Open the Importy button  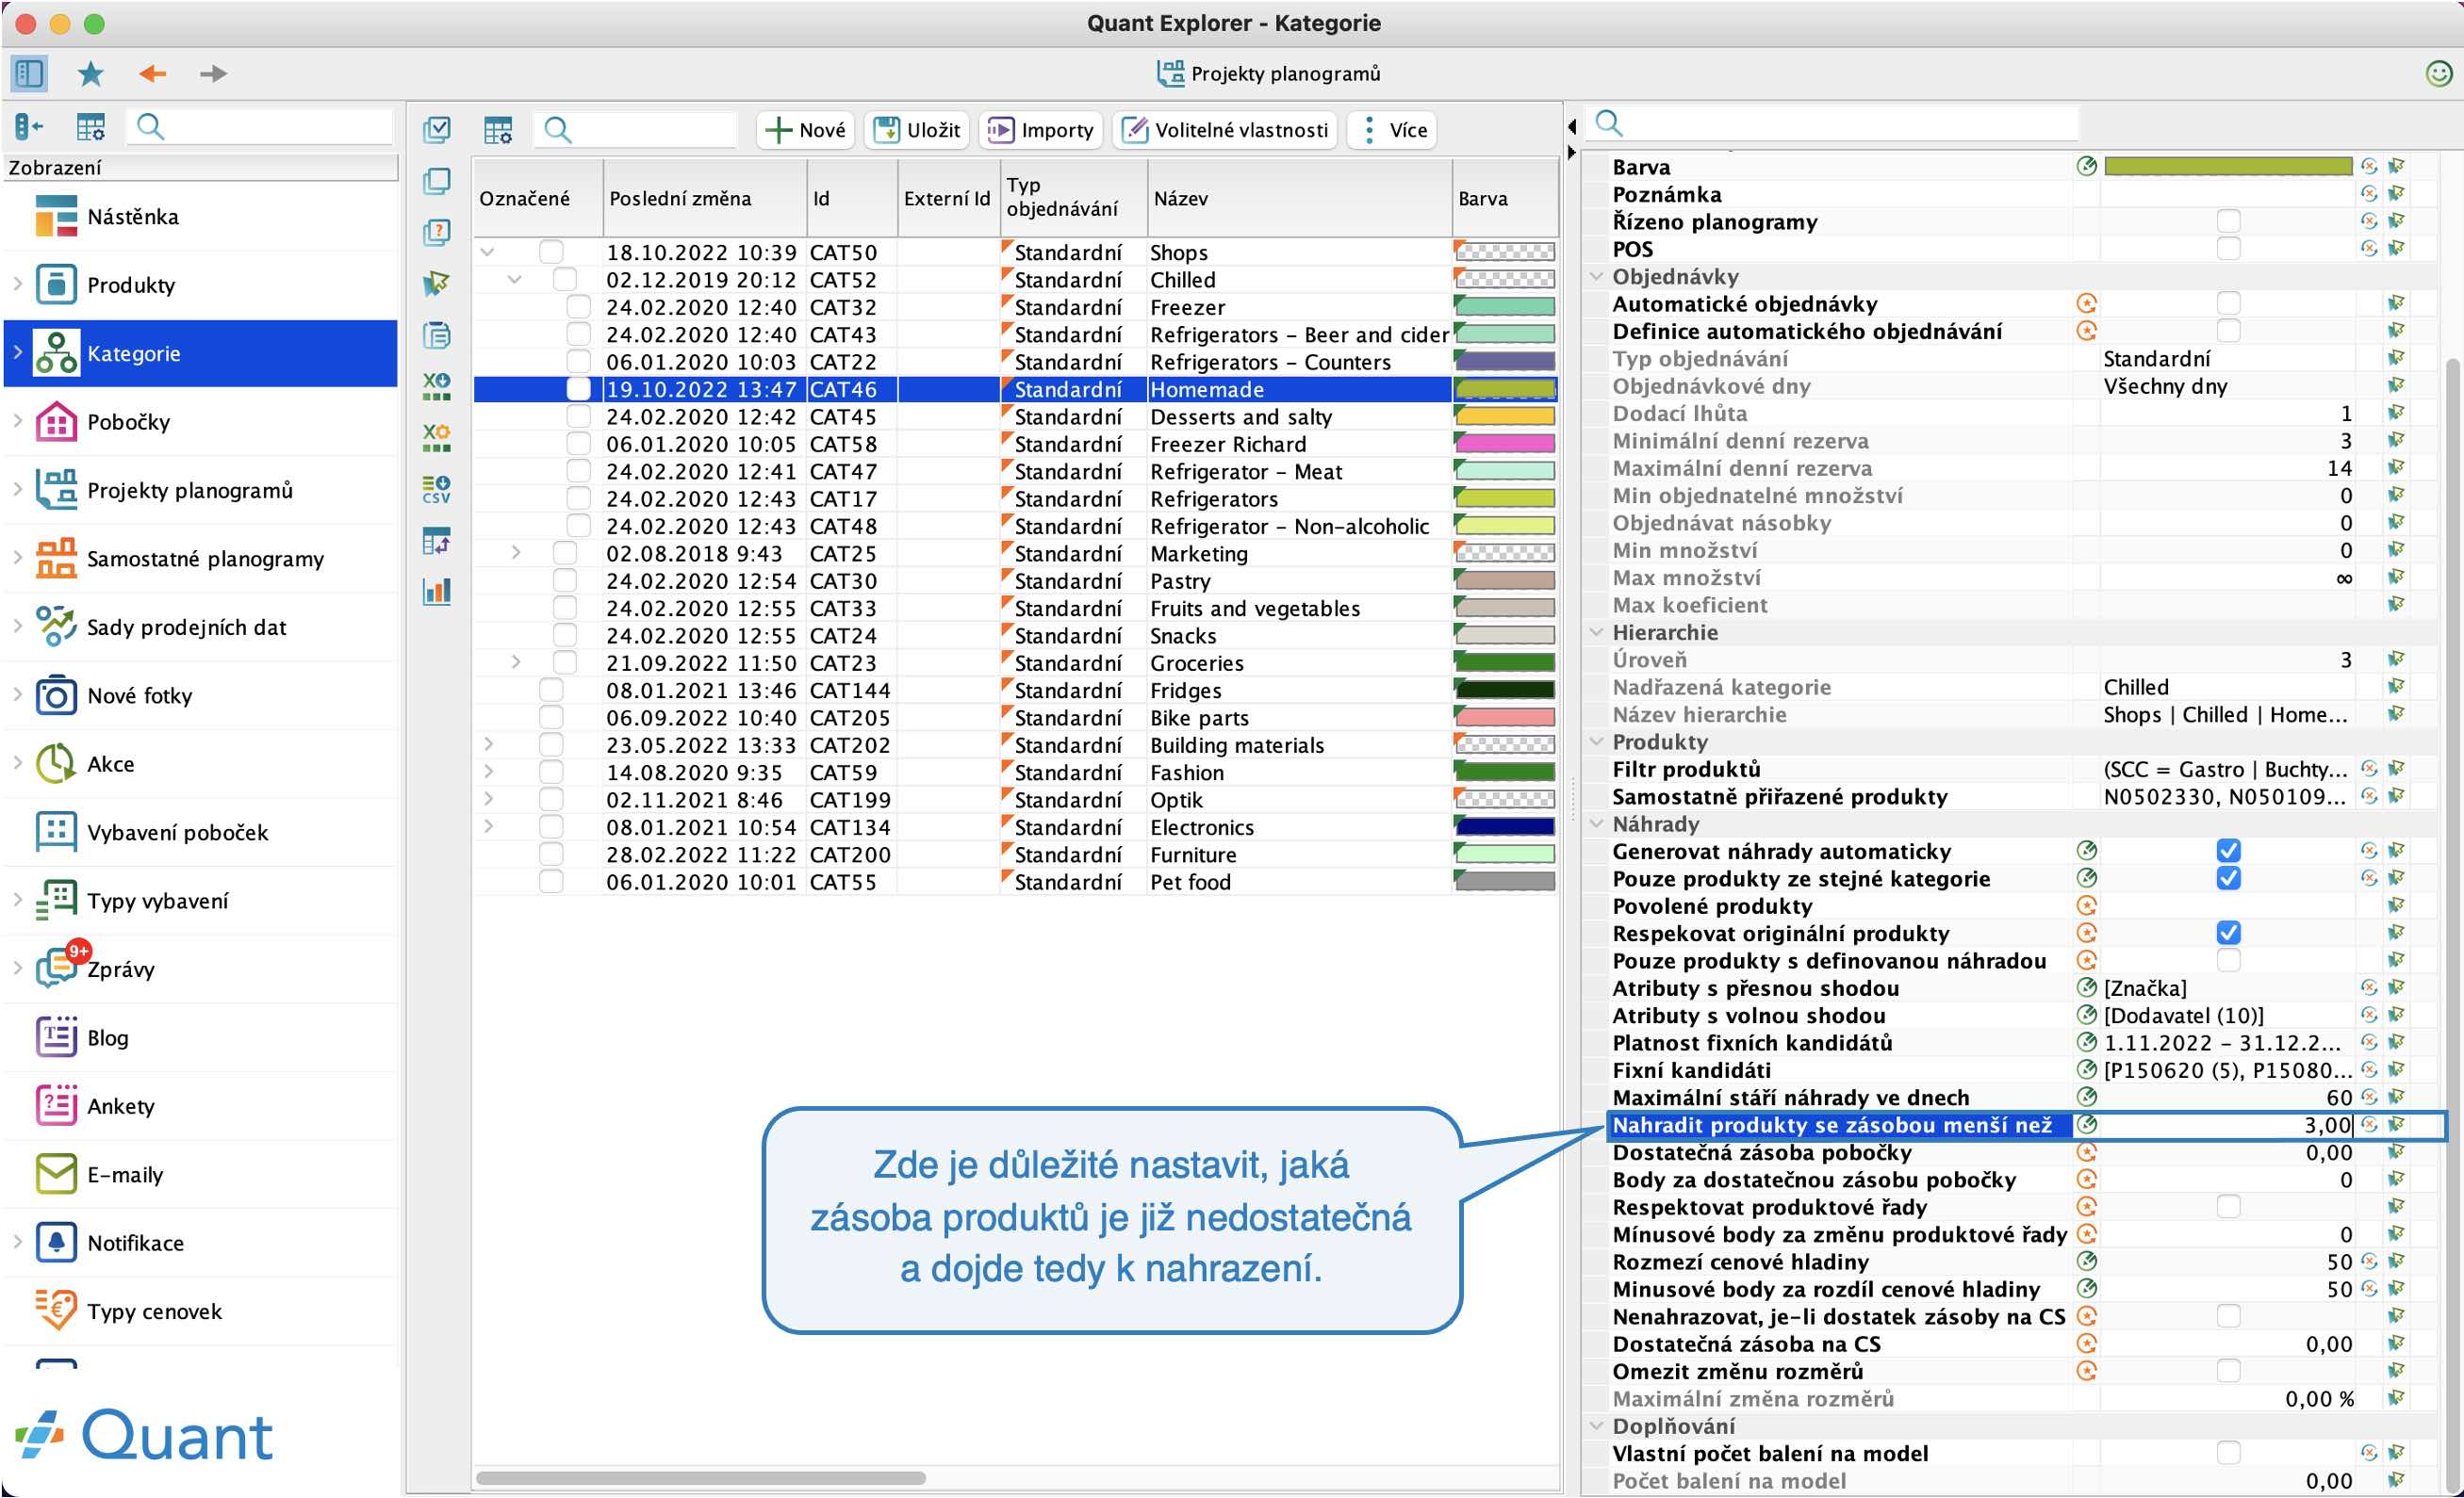point(1040,130)
